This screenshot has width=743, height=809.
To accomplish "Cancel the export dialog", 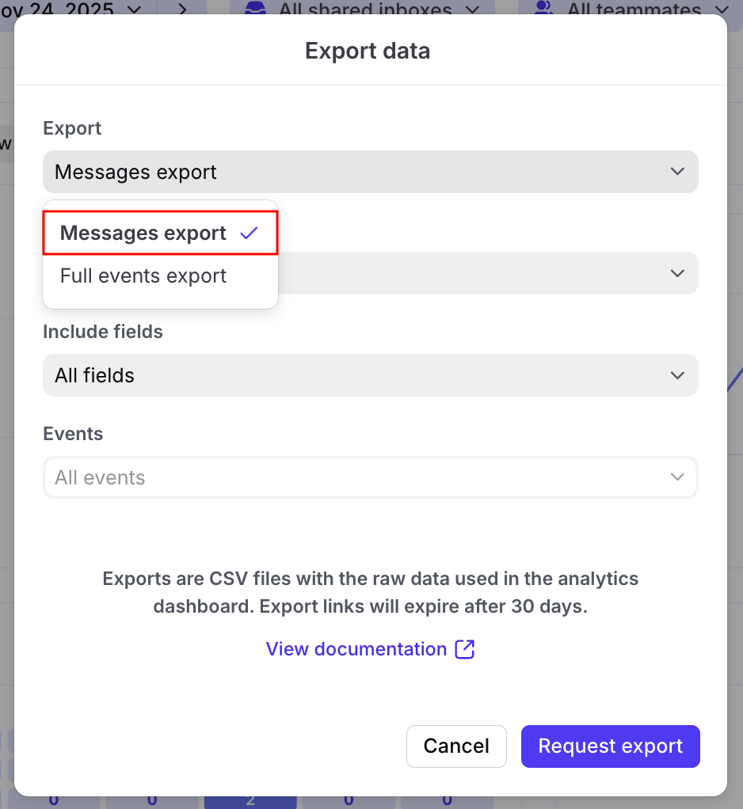I will pos(456,746).
